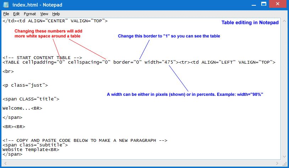Screen dimensions: 289x168
Task: Click the <span class="subtitle"> line
Action: [35, 145]
